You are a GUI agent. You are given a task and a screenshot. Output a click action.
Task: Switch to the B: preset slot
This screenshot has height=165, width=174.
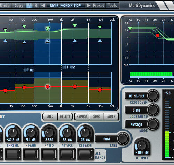point(37,6)
